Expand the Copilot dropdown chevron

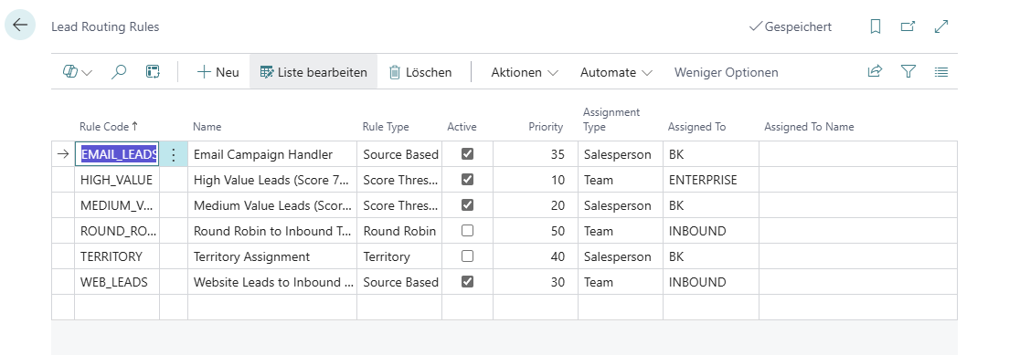point(87,73)
